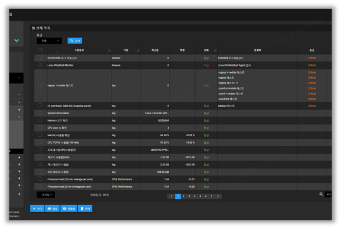Select page 3 in pagination
Screen dimensions: 341x229
point(189,196)
